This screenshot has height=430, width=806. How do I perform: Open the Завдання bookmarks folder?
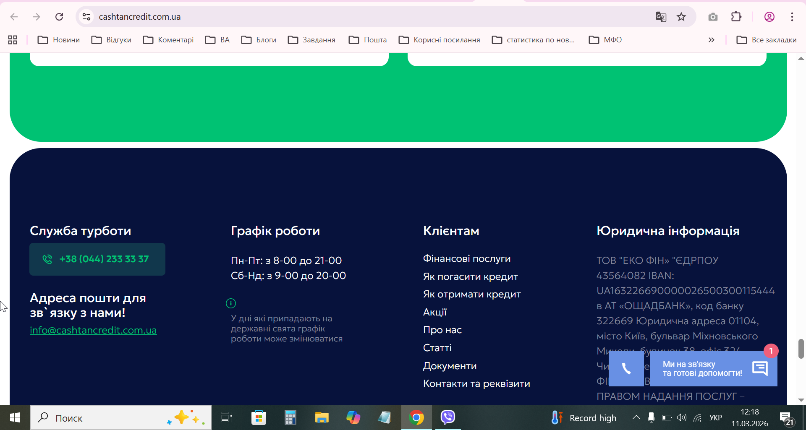pyautogui.click(x=312, y=40)
